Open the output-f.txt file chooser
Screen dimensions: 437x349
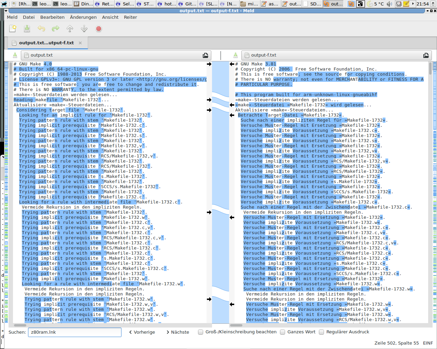coord(337,55)
